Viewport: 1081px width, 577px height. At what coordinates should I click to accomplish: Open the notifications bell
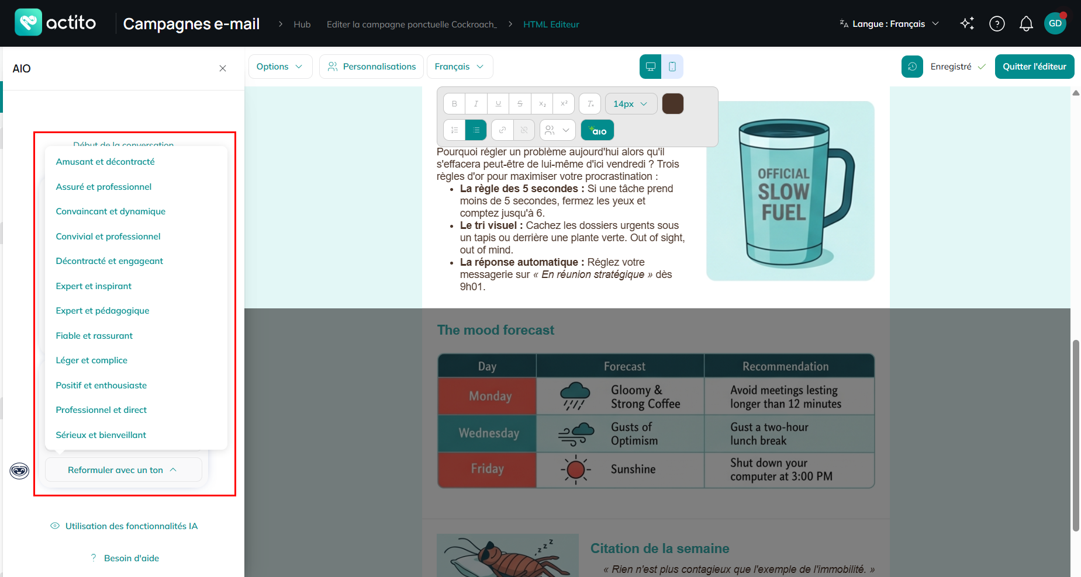[1026, 23]
